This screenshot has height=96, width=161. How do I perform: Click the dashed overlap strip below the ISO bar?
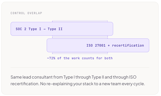pyautogui.click(x=80, y=53)
